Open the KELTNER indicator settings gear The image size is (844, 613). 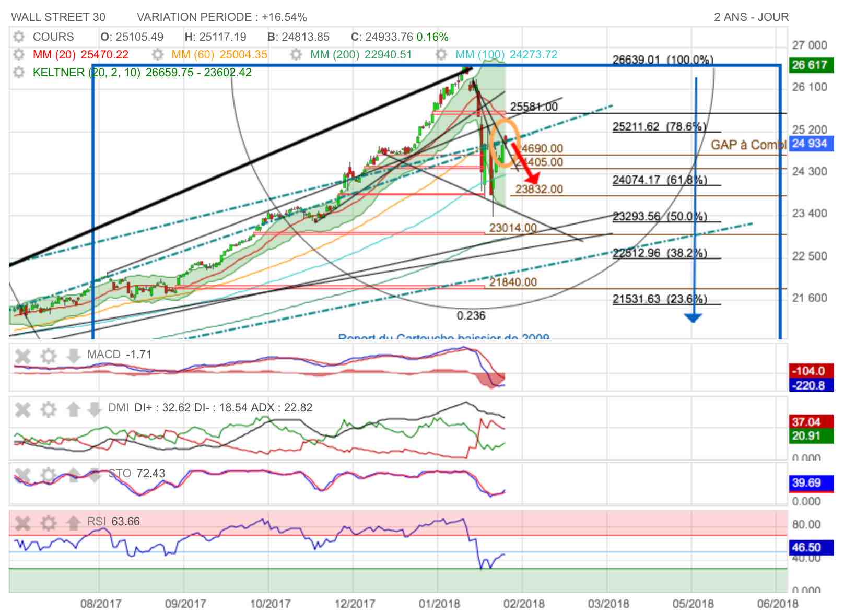coord(19,72)
